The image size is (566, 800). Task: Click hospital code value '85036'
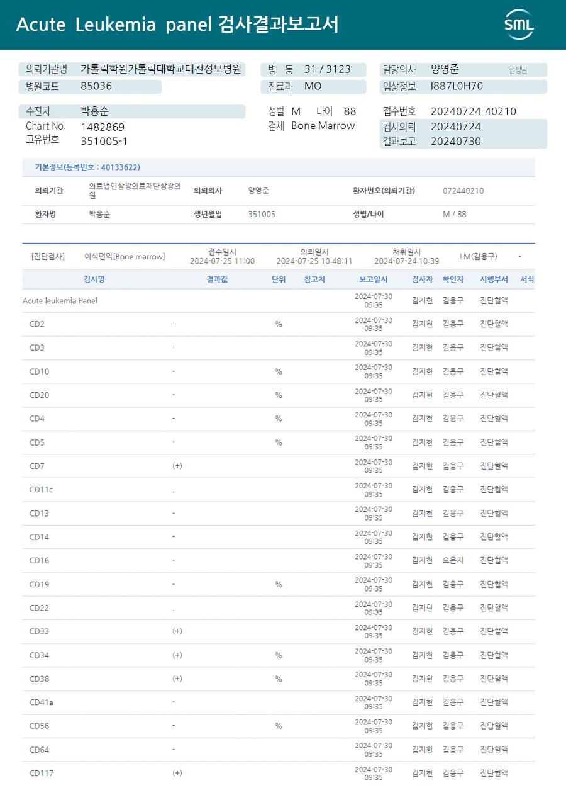point(96,86)
